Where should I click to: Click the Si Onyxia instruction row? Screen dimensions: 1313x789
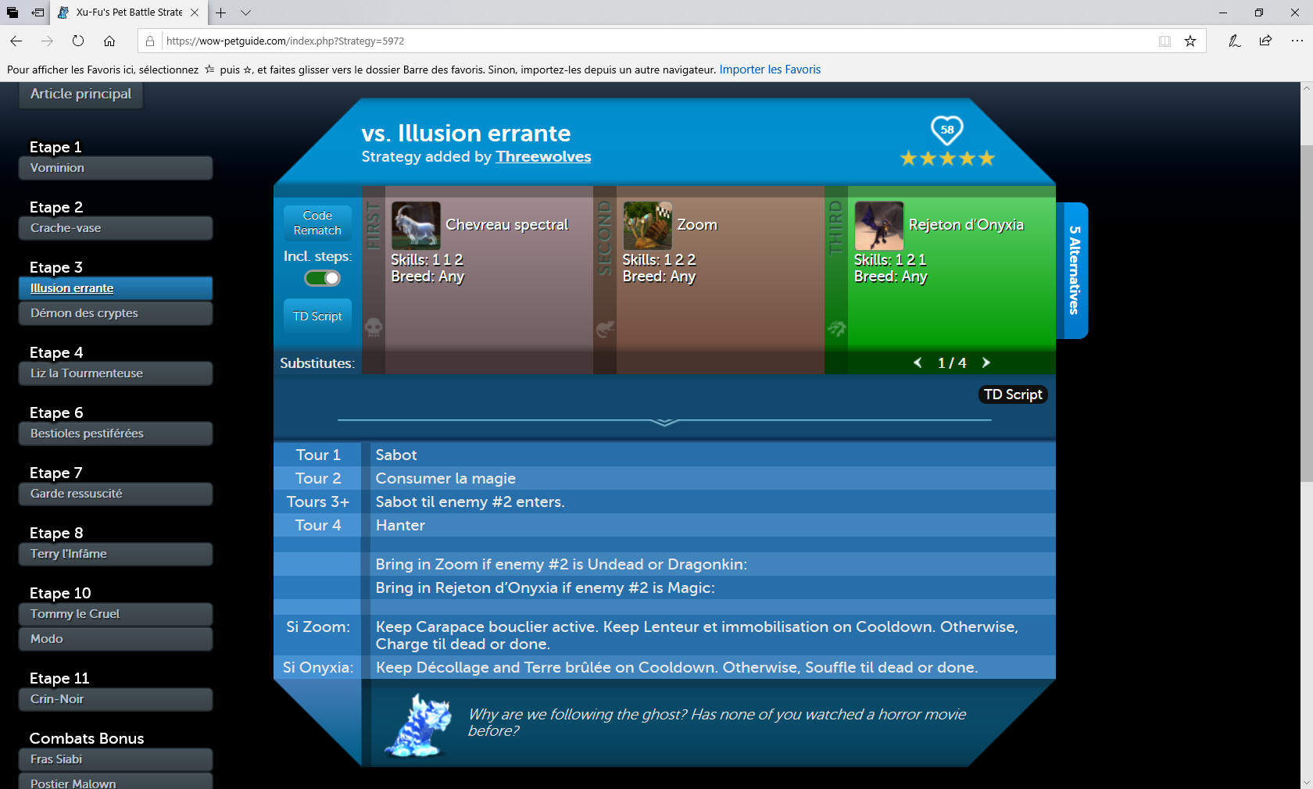[x=664, y=667]
